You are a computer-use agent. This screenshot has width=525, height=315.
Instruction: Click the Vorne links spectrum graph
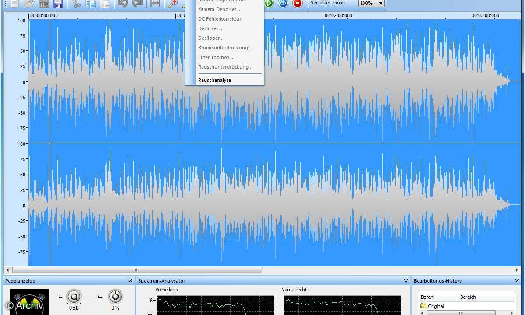(216, 305)
